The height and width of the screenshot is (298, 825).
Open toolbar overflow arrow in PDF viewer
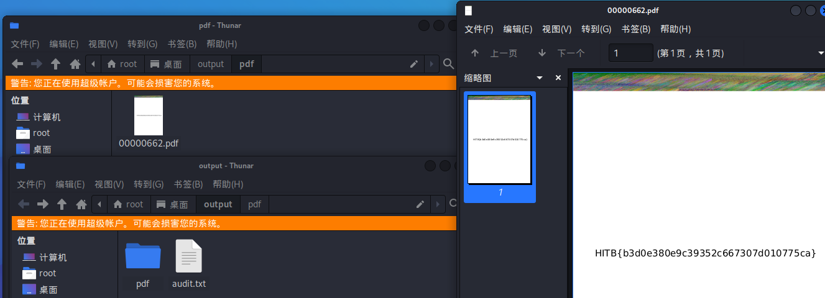(821, 53)
